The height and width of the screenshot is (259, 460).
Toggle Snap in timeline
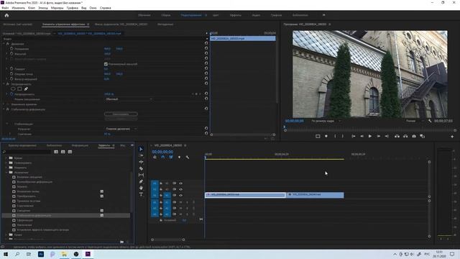click(x=163, y=158)
